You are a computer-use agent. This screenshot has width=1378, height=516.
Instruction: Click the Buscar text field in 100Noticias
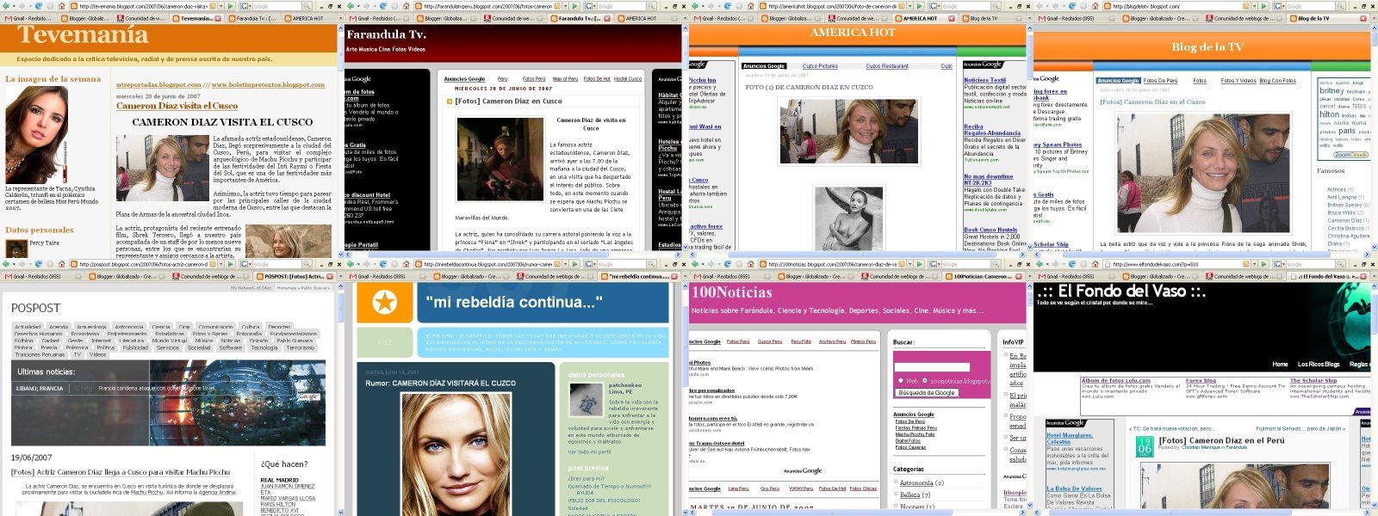(x=932, y=367)
